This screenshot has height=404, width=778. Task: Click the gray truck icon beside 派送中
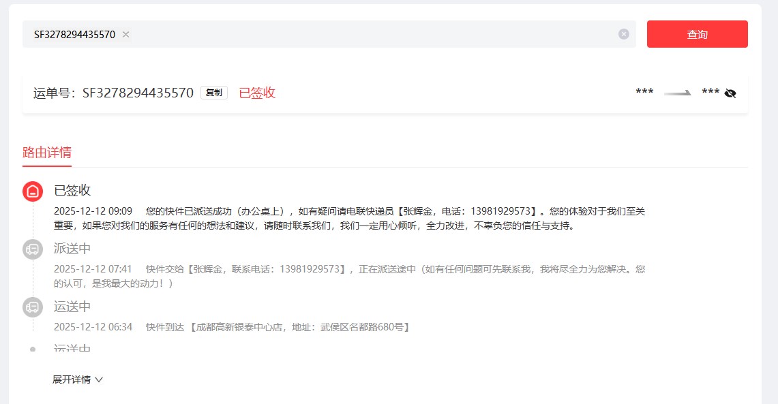tap(33, 249)
